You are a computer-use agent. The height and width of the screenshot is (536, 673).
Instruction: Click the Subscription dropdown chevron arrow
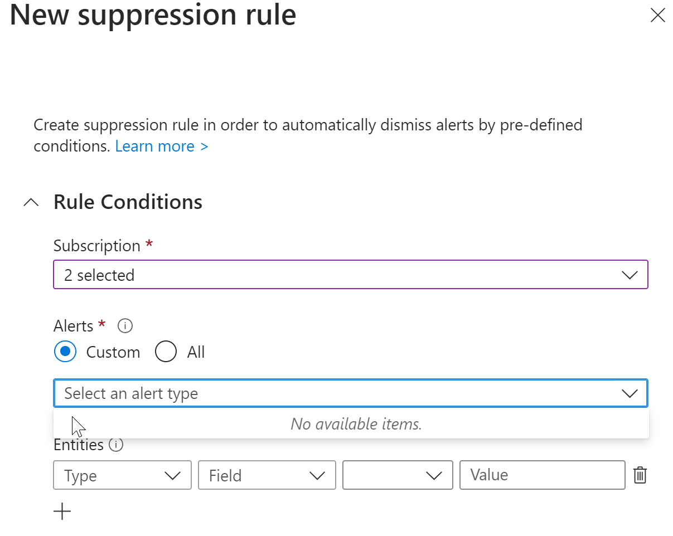(x=630, y=275)
